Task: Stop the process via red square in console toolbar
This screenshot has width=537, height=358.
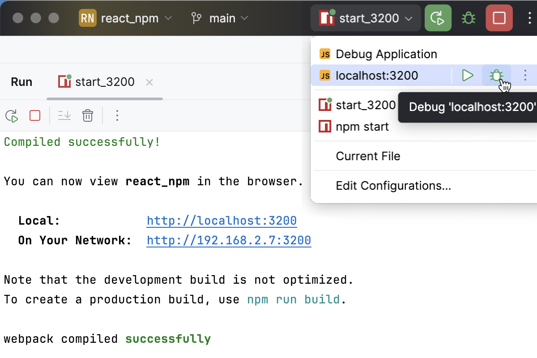Action: coord(34,115)
